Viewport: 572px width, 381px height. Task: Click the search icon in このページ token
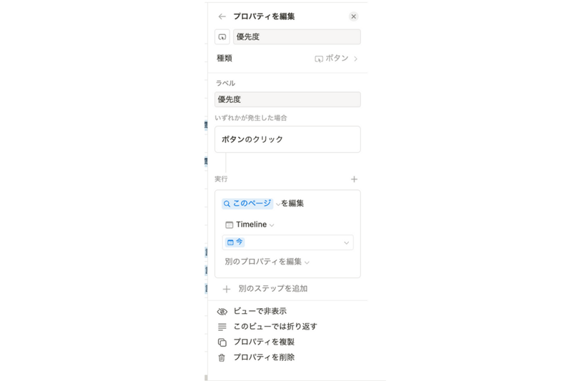click(227, 204)
